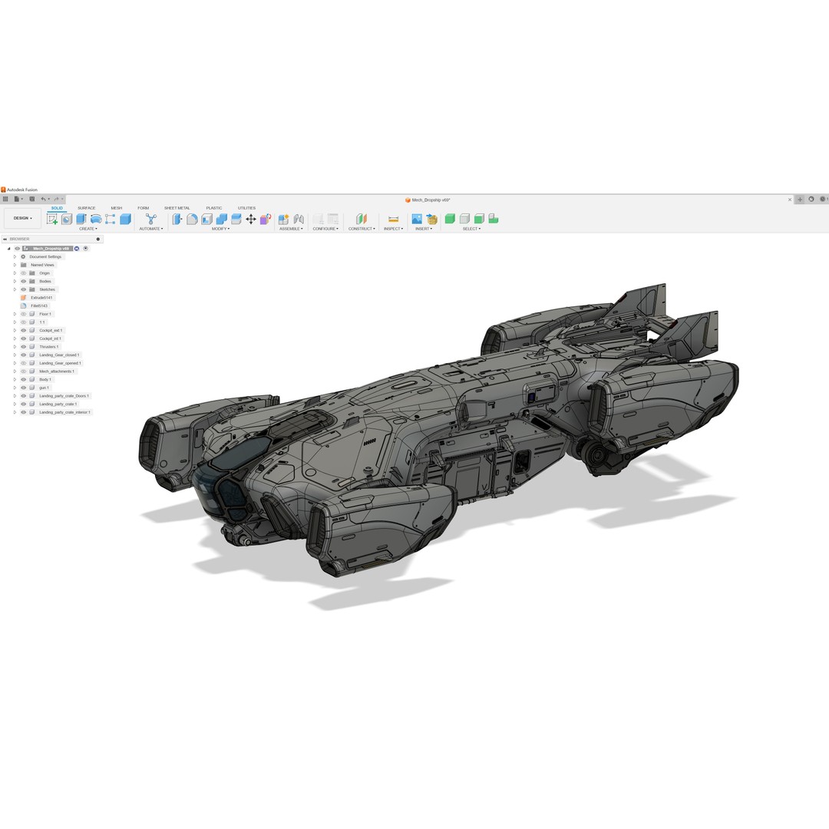Collapse the Mech_Dropship root node

9,249
